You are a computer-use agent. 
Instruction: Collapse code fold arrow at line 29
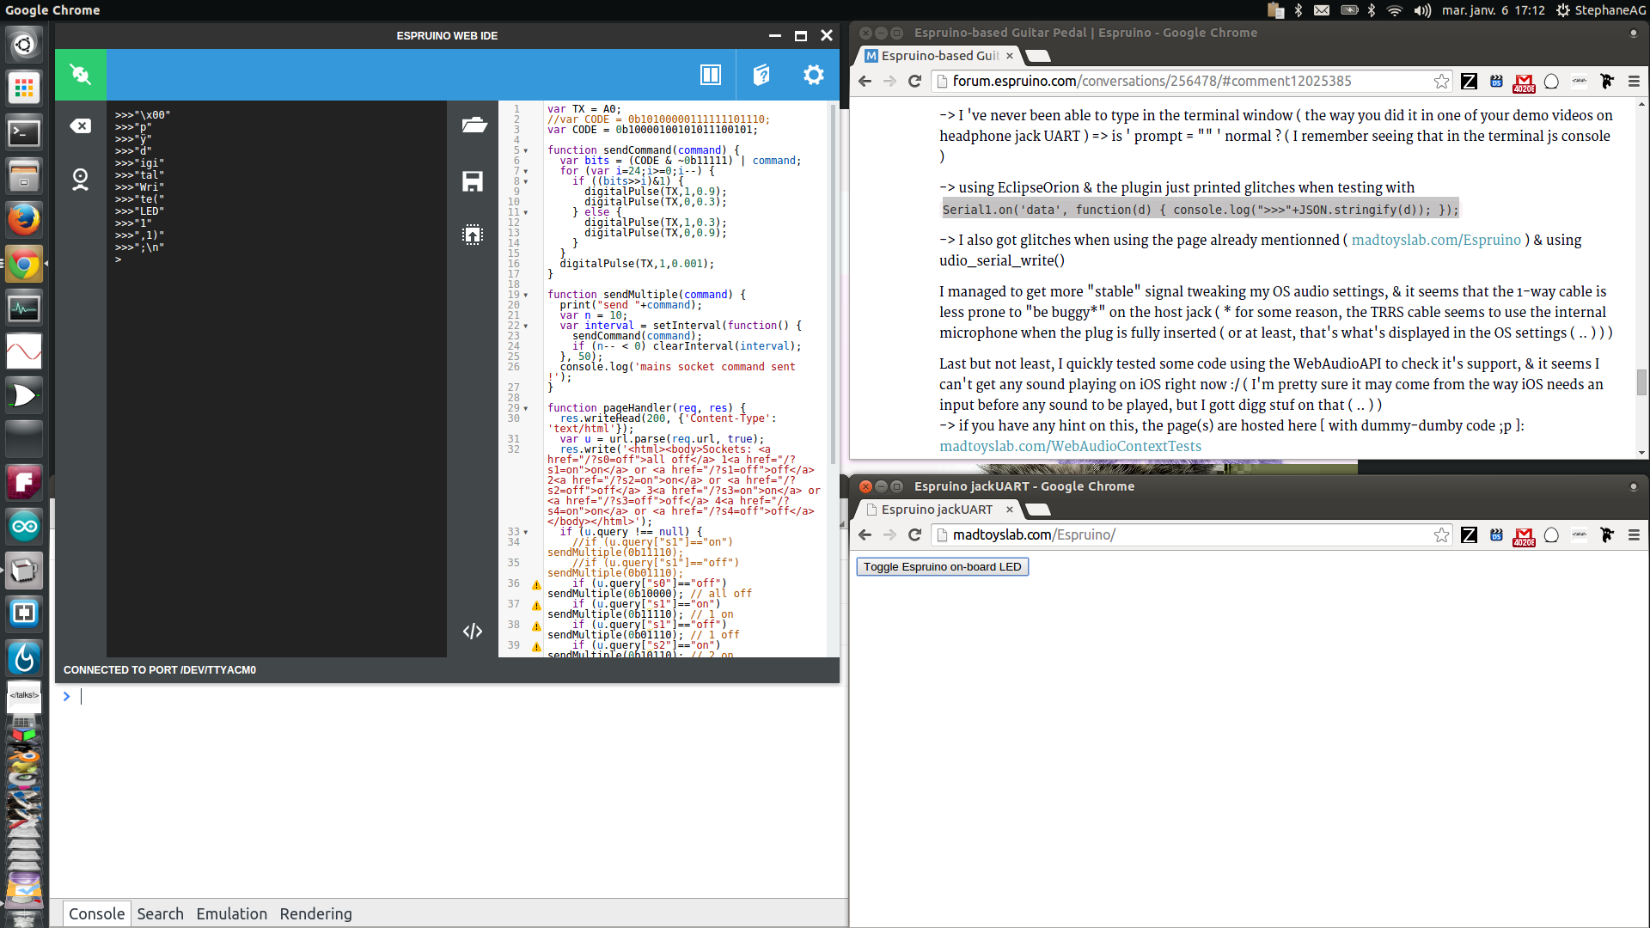point(525,408)
